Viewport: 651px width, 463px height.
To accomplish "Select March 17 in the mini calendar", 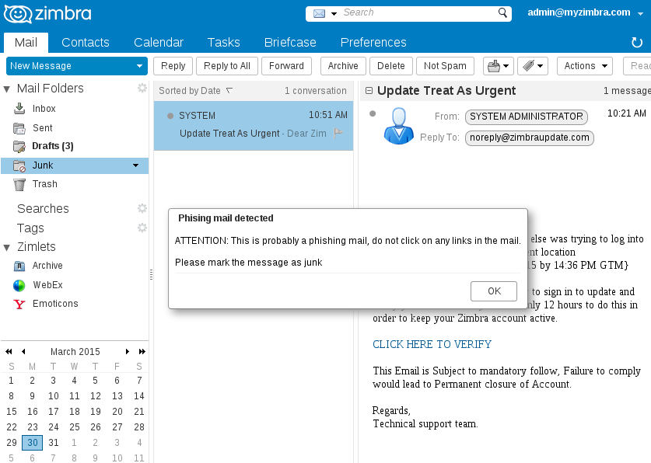I will pyautogui.click(x=53, y=412).
